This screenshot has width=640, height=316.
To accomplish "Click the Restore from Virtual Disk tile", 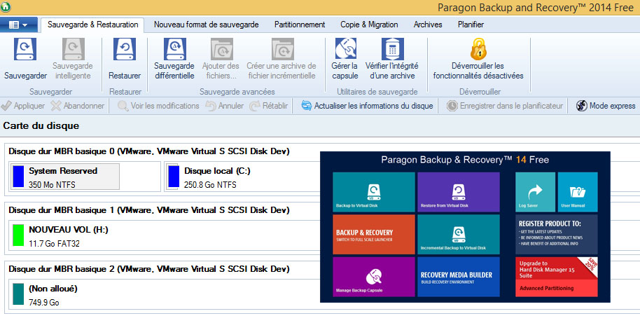I will point(459,192).
